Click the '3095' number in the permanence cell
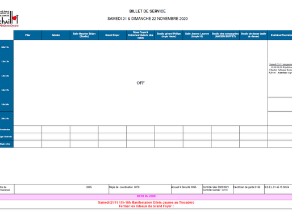The image size is (292, 219). coord(89,187)
